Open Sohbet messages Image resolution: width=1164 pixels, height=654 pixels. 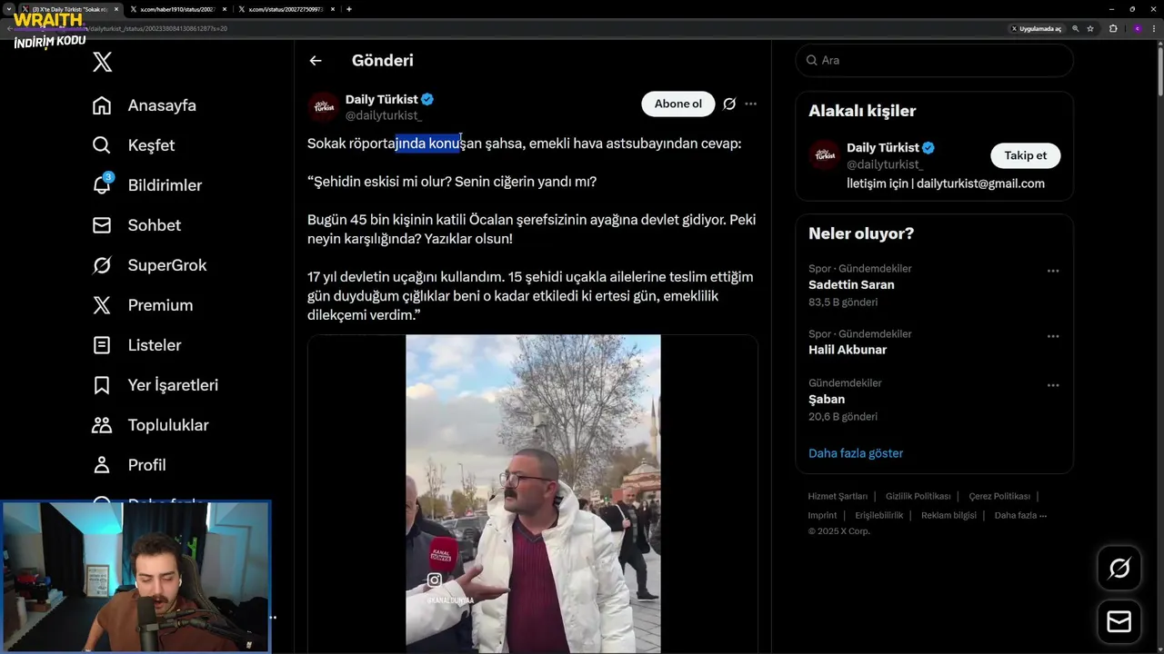coord(136,225)
